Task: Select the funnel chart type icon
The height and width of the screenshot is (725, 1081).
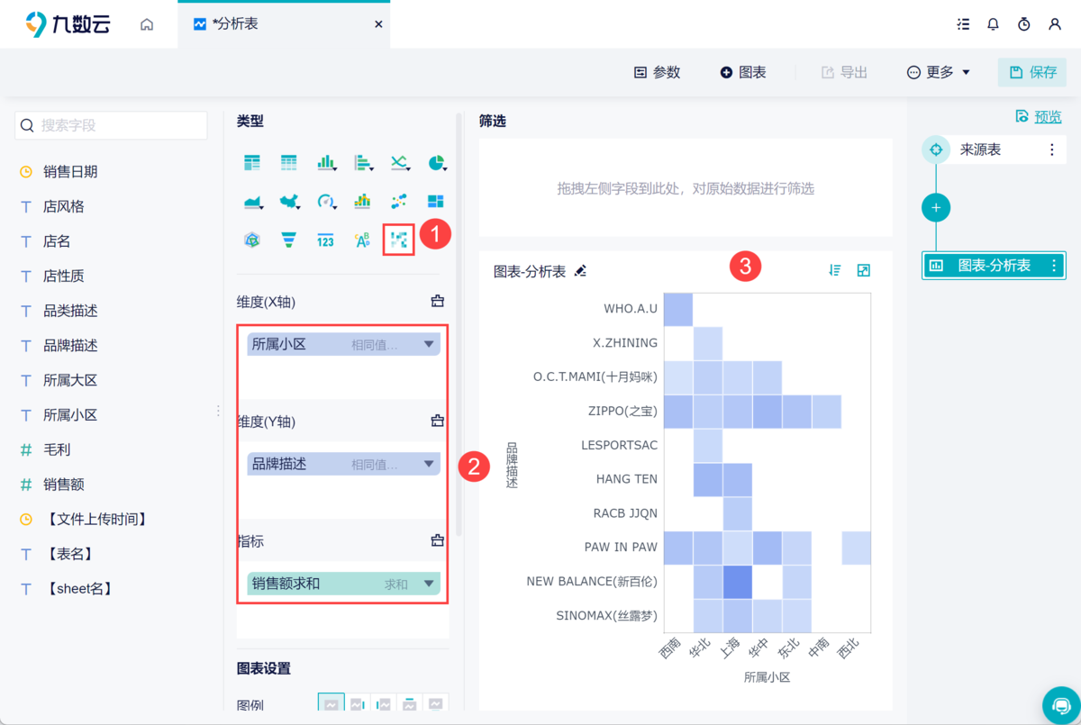Action: pyautogui.click(x=288, y=238)
